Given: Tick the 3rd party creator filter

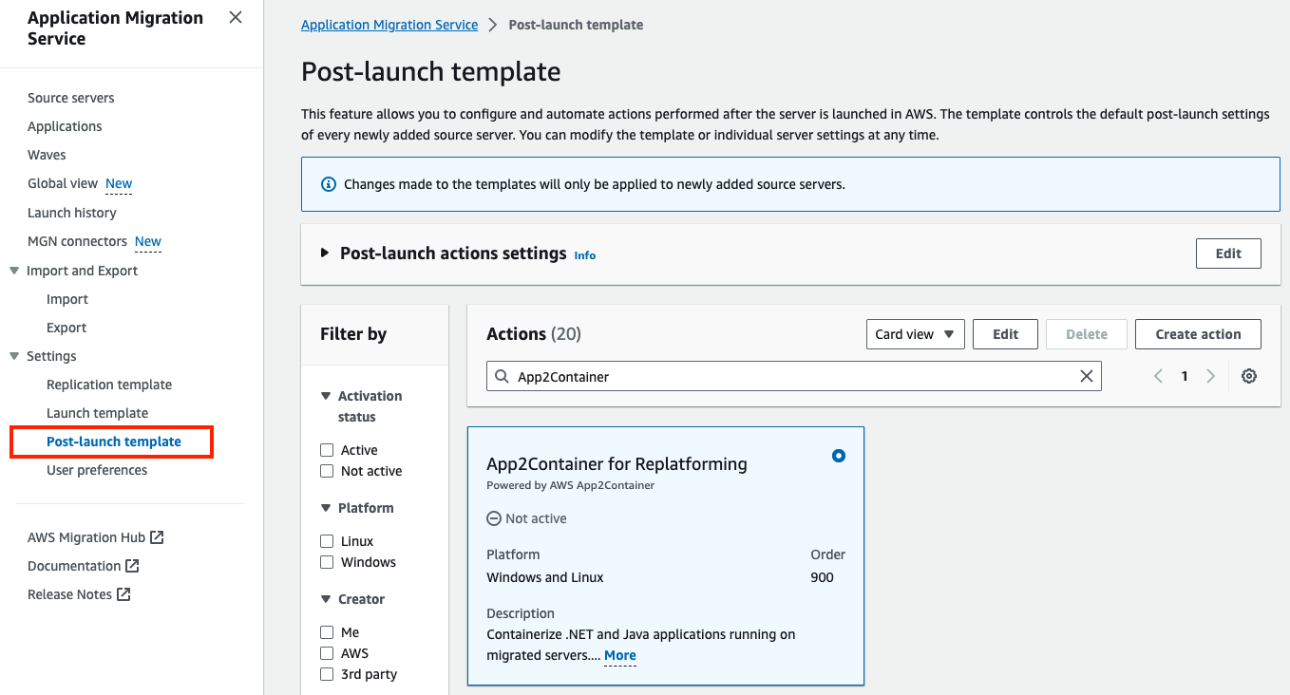Looking at the screenshot, I should pos(327,674).
